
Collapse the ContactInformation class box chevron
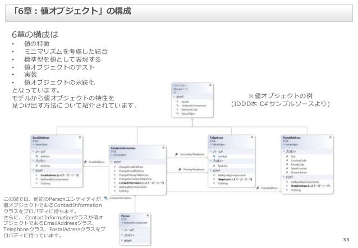[x=163, y=148]
